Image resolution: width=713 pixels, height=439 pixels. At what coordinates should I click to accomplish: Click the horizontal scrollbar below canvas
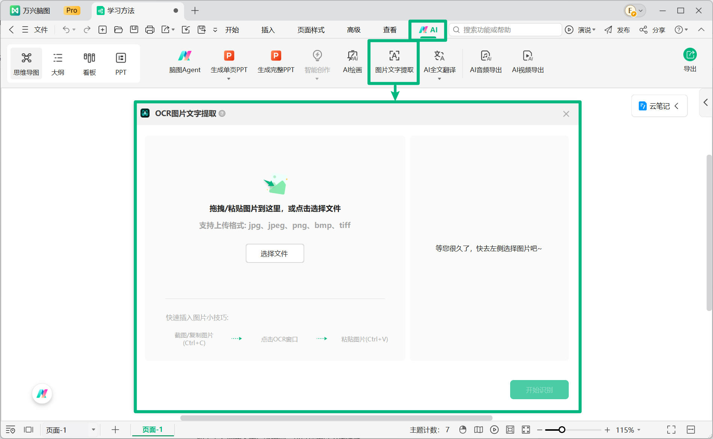336,418
